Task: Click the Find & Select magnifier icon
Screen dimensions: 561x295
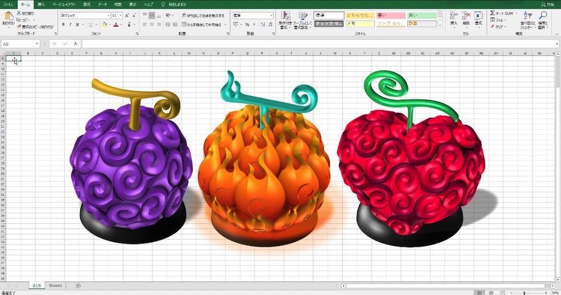Action: [543, 18]
